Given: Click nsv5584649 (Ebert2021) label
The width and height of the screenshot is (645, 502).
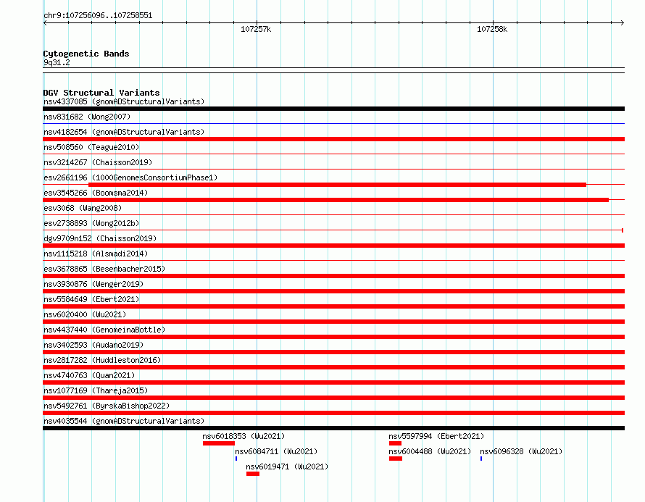Looking at the screenshot, I should [91, 299].
